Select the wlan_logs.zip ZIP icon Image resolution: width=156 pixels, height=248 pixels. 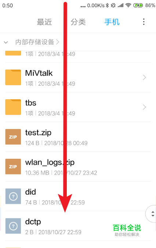(13, 166)
